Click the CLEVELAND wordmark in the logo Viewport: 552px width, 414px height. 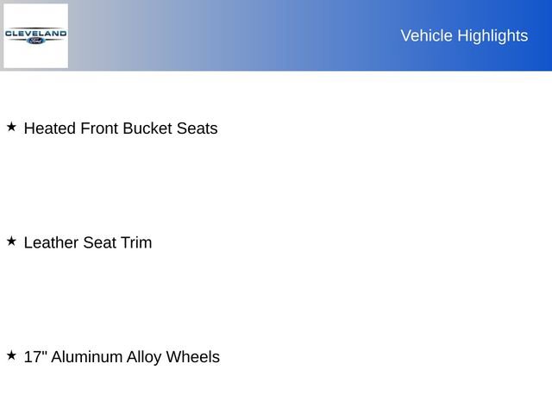point(35,33)
